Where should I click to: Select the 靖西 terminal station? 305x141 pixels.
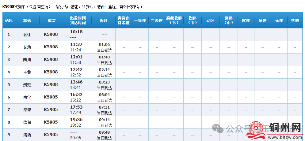click(x=27, y=135)
